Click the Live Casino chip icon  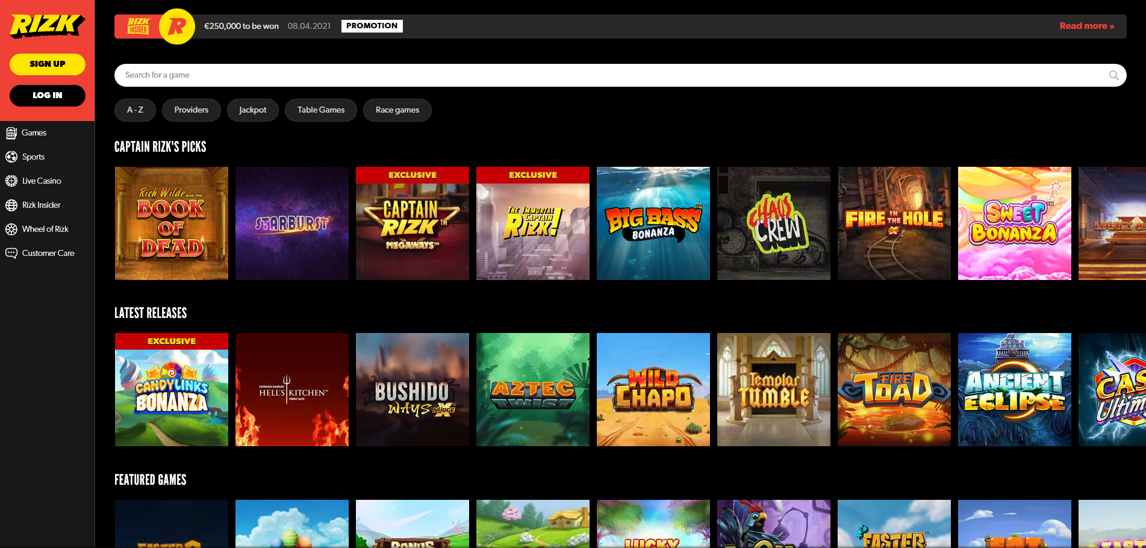pyautogui.click(x=11, y=181)
